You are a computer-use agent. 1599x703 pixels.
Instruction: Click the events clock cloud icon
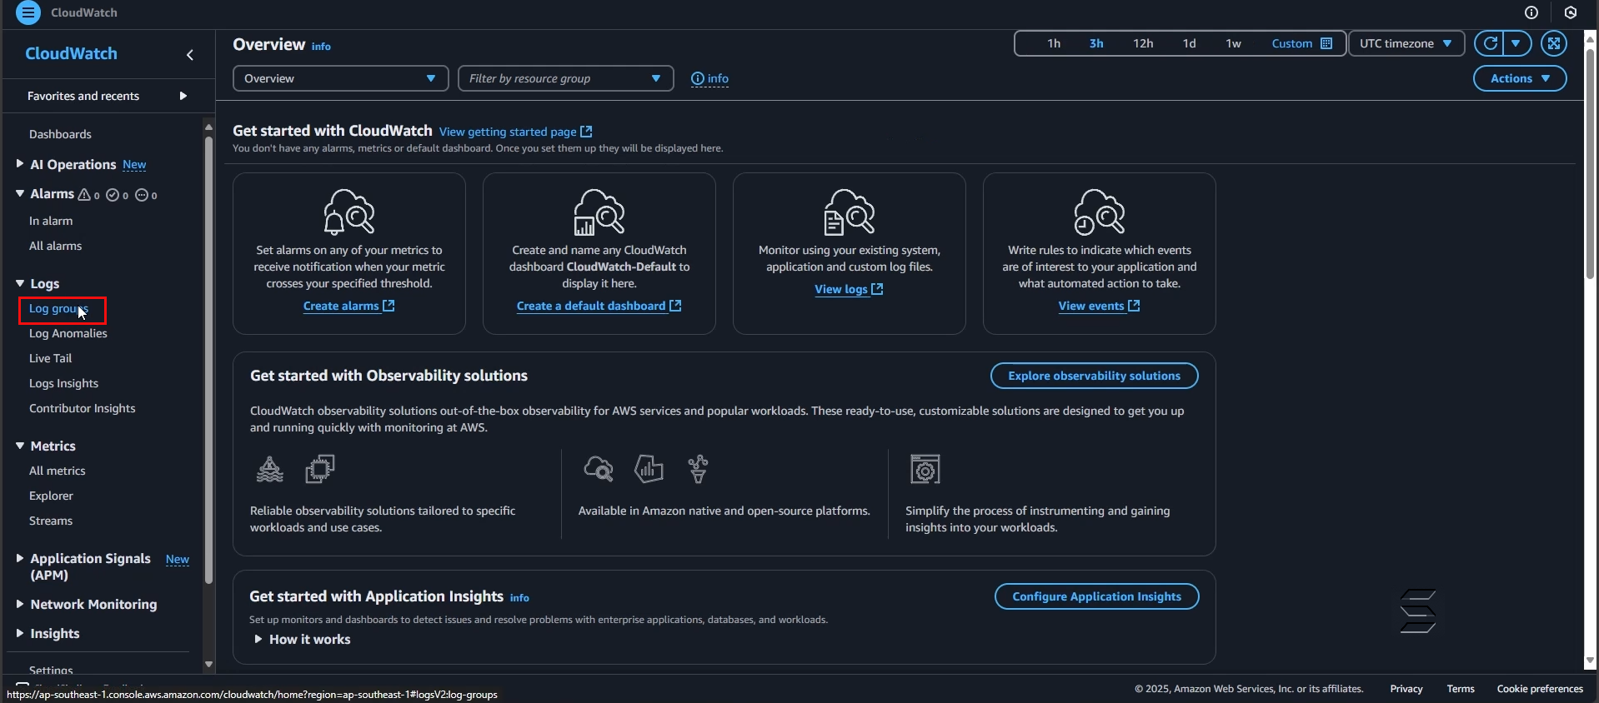pos(1100,212)
